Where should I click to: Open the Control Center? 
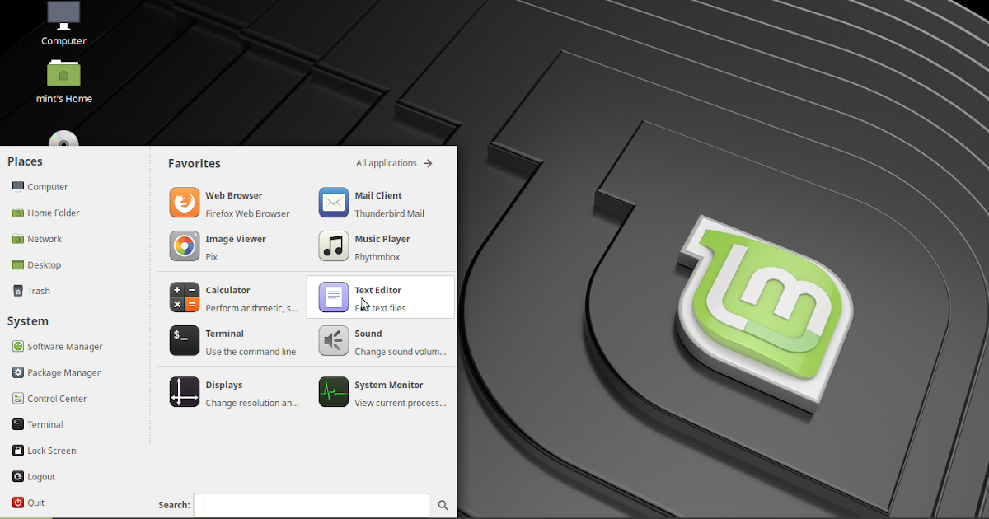56,398
